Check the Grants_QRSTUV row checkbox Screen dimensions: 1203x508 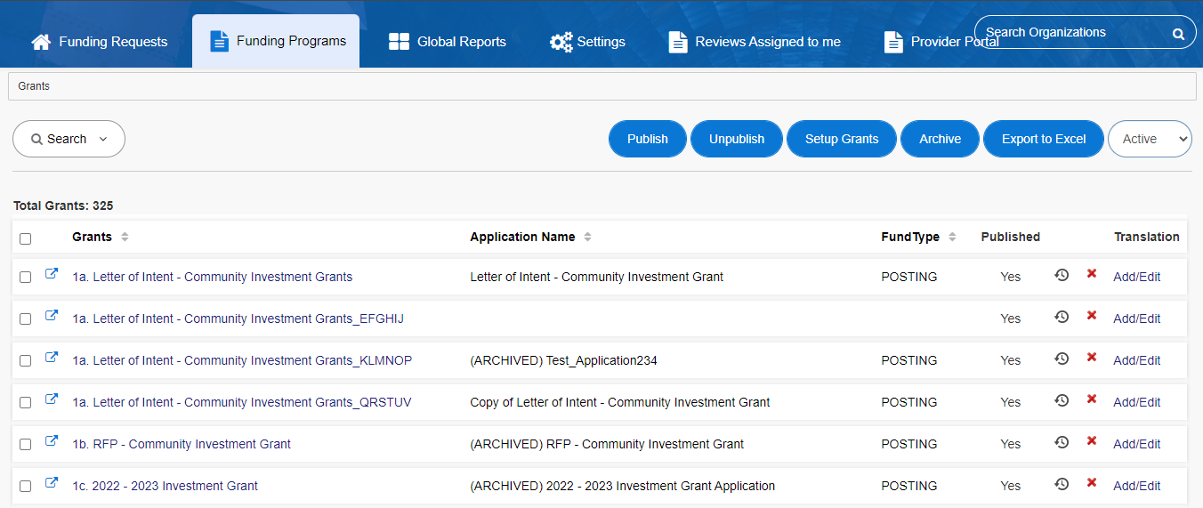25,402
